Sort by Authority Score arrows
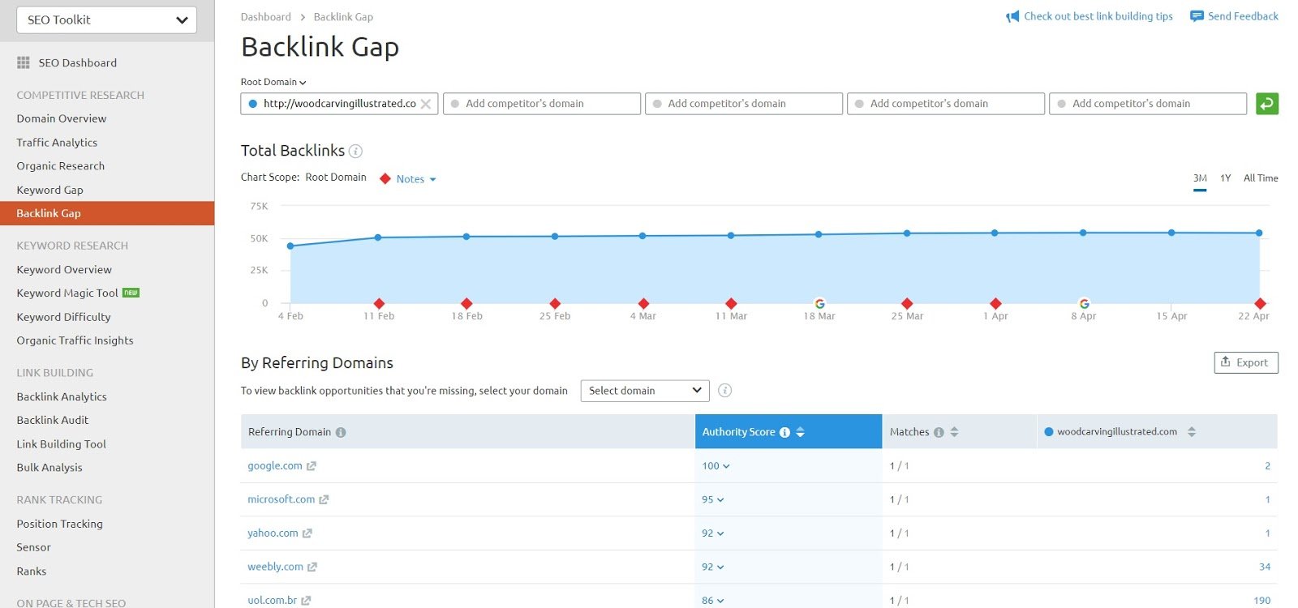 point(800,432)
